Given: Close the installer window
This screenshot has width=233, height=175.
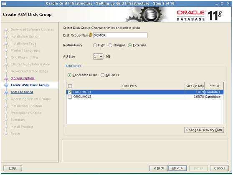Looking at the screenshot, I should click(x=228, y=3).
